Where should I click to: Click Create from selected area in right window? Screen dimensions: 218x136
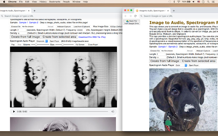(x=199, y=61)
